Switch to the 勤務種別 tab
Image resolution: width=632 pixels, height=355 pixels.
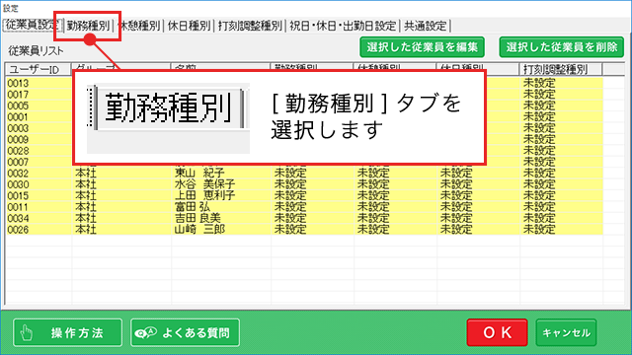88,26
